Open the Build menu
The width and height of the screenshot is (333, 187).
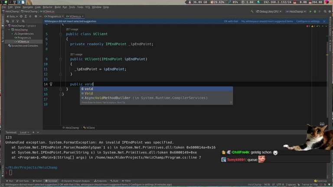[x=58, y=7]
